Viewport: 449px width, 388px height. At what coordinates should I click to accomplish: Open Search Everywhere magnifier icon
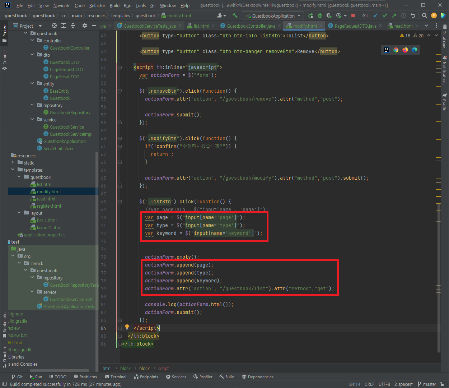424,15
